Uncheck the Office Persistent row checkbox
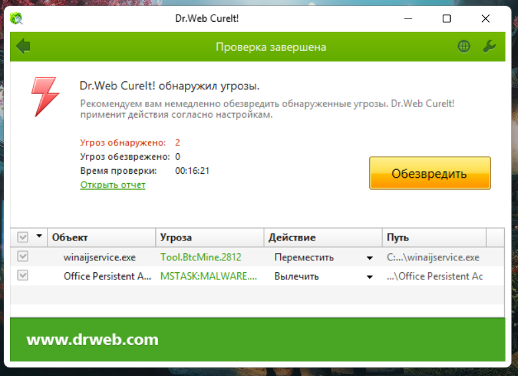The height and width of the screenshot is (376, 518). [x=22, y=276]
